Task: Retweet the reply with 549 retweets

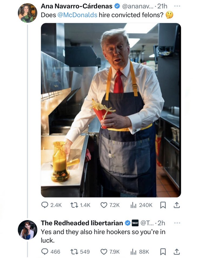Action: coord(80,251)
